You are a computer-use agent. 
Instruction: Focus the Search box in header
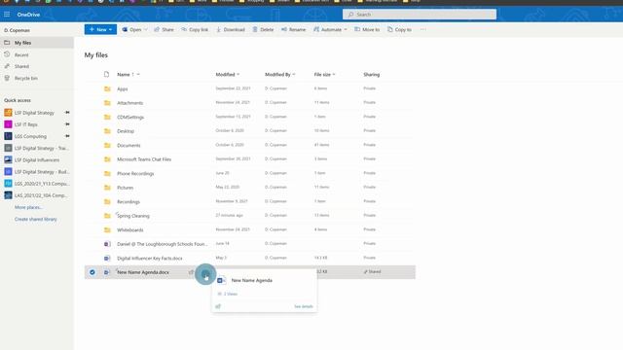coord(420,15)
